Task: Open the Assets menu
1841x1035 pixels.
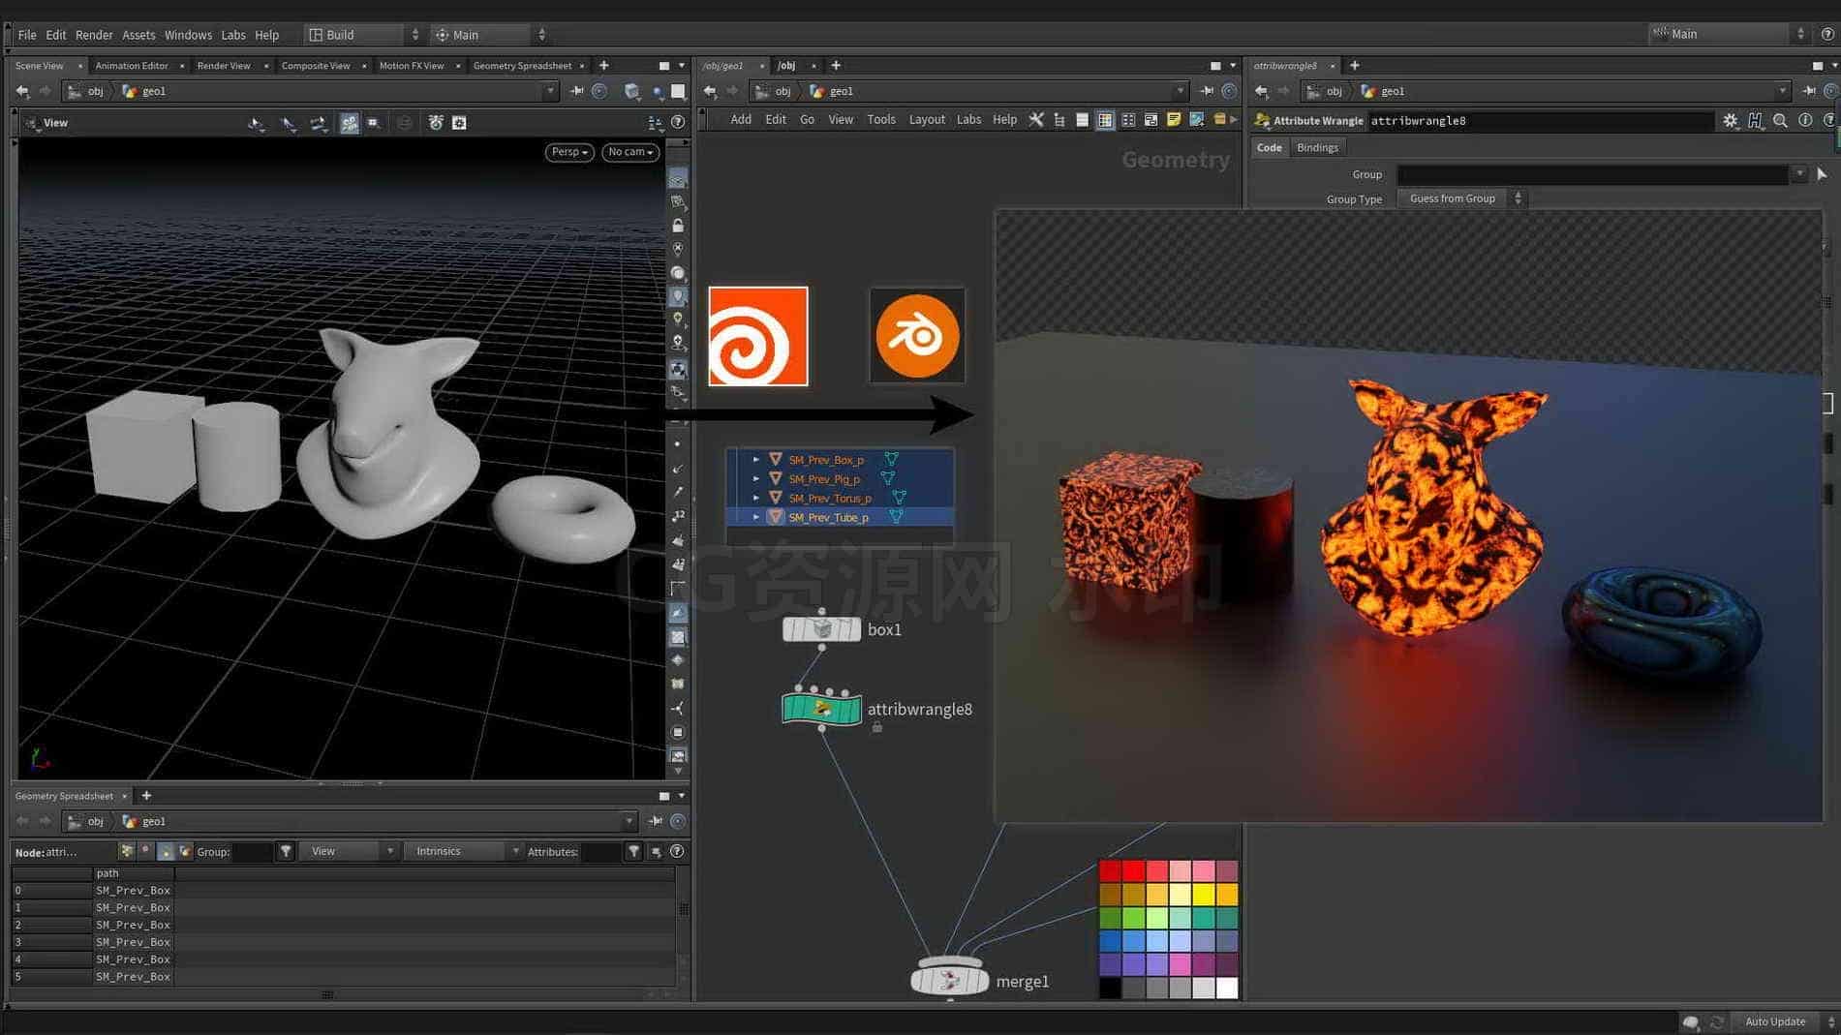Action: coord(138,35)
